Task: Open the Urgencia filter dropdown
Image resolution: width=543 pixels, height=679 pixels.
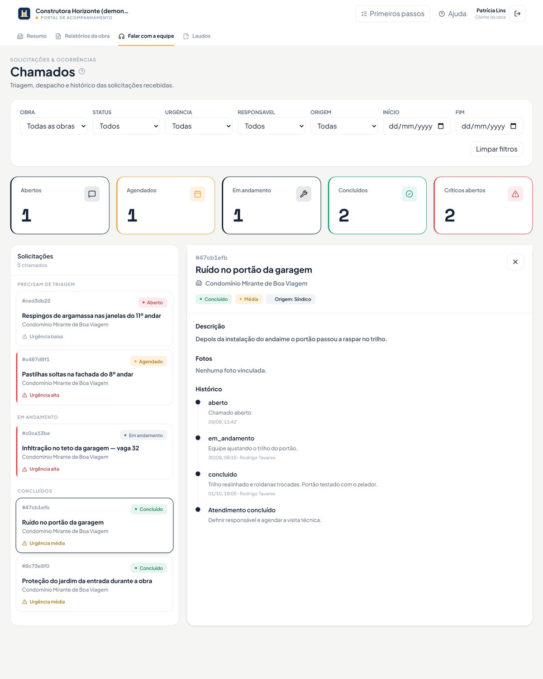Action: click(199, 126)
